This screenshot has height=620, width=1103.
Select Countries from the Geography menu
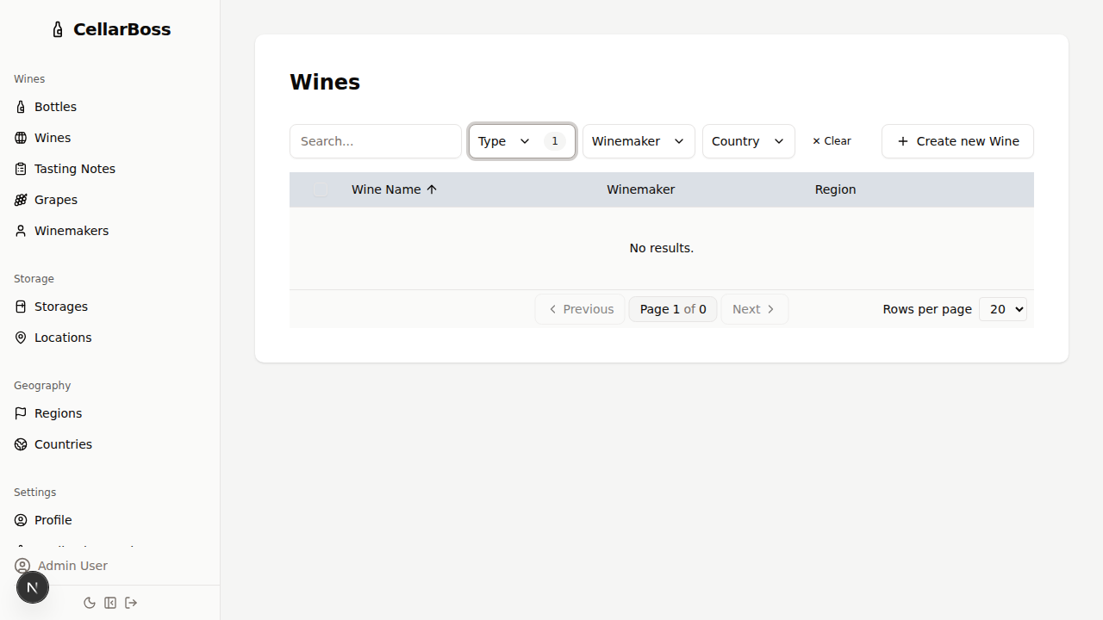[63, 444]
